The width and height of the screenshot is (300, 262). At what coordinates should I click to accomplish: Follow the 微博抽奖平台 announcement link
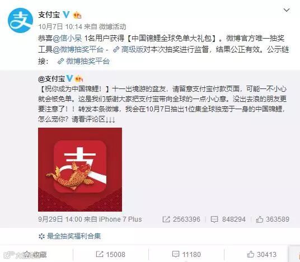pyautogui.click(x=83, y=61)
